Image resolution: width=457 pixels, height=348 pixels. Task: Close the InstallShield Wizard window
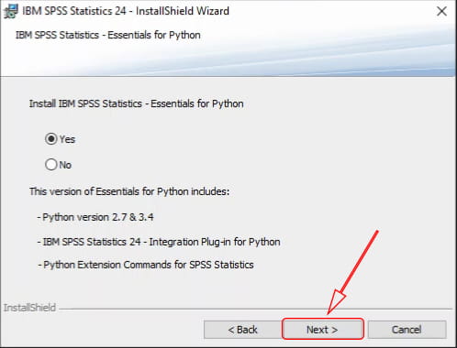[441, 11]
